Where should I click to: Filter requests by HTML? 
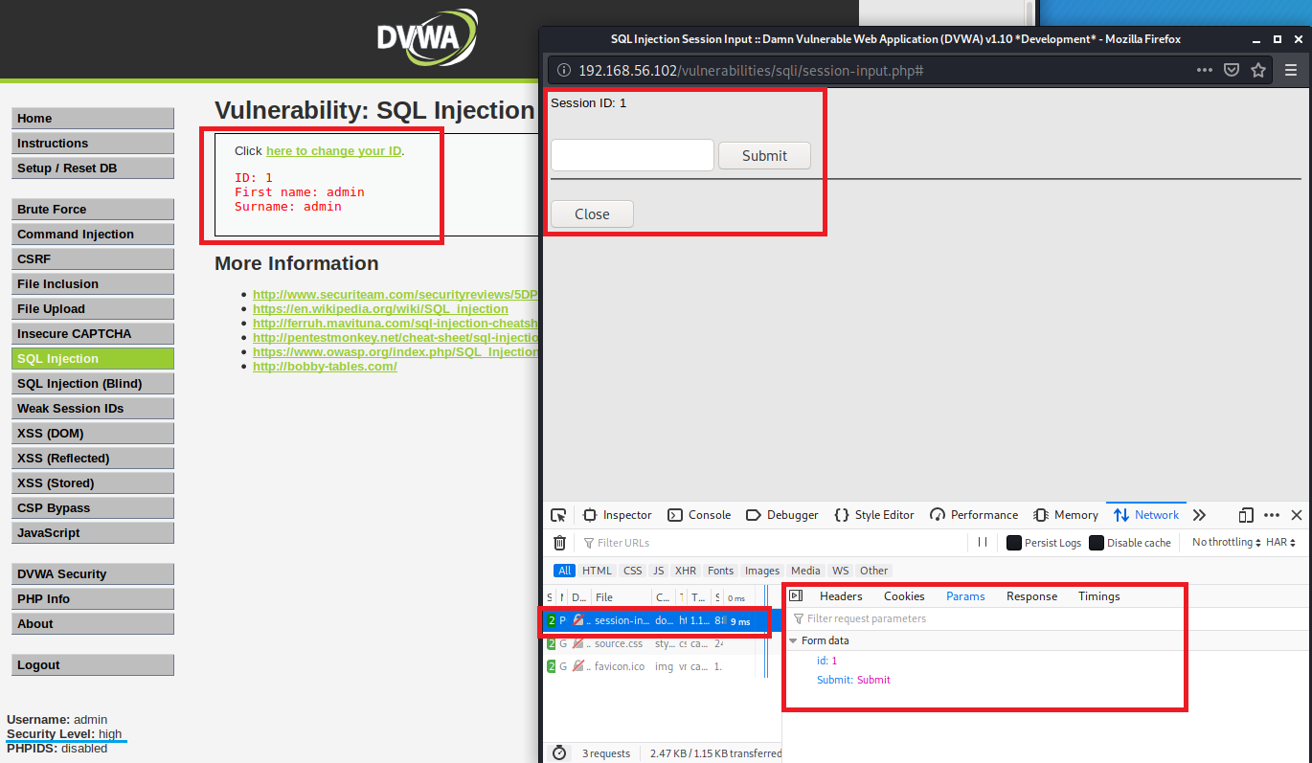pos(597,571)
